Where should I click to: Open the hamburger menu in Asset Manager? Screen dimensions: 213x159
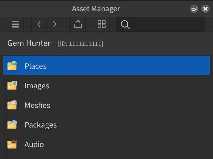click(16, 24)
